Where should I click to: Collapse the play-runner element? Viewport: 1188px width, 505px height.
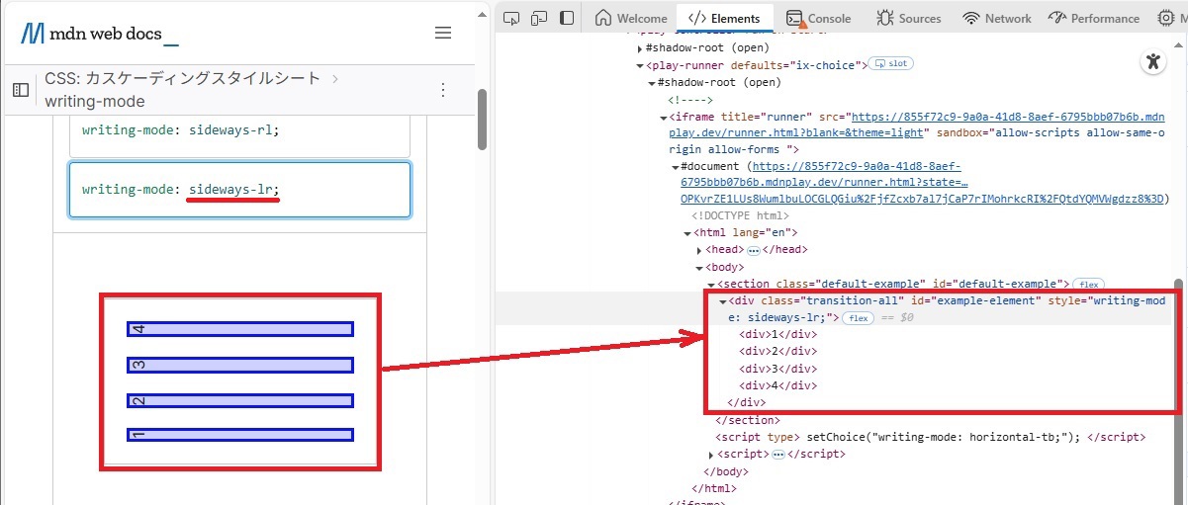click(639, 65)
